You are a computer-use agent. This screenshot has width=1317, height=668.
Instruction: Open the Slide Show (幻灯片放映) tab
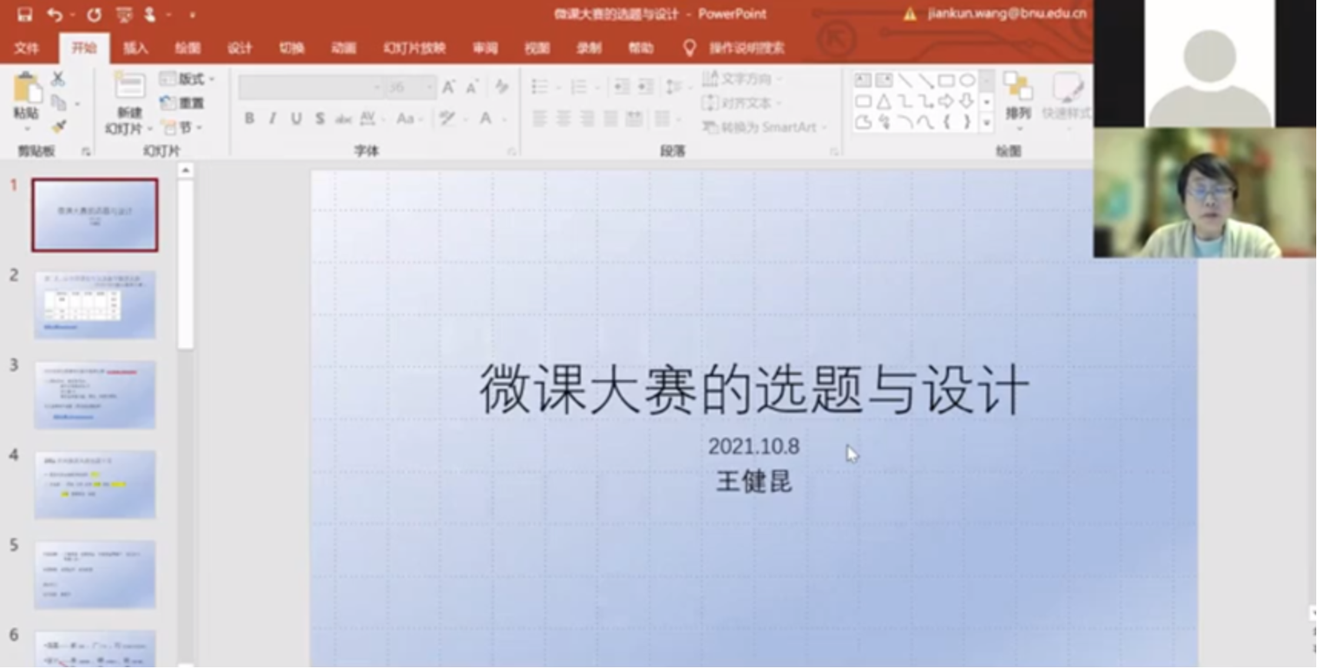pyautogui.click(x=414, y=48)
